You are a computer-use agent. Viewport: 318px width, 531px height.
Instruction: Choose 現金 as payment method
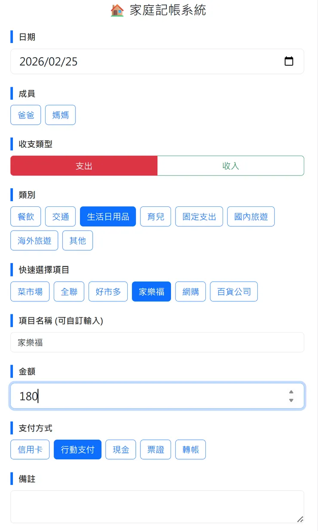pyautogui.click(x=120, y=449)
